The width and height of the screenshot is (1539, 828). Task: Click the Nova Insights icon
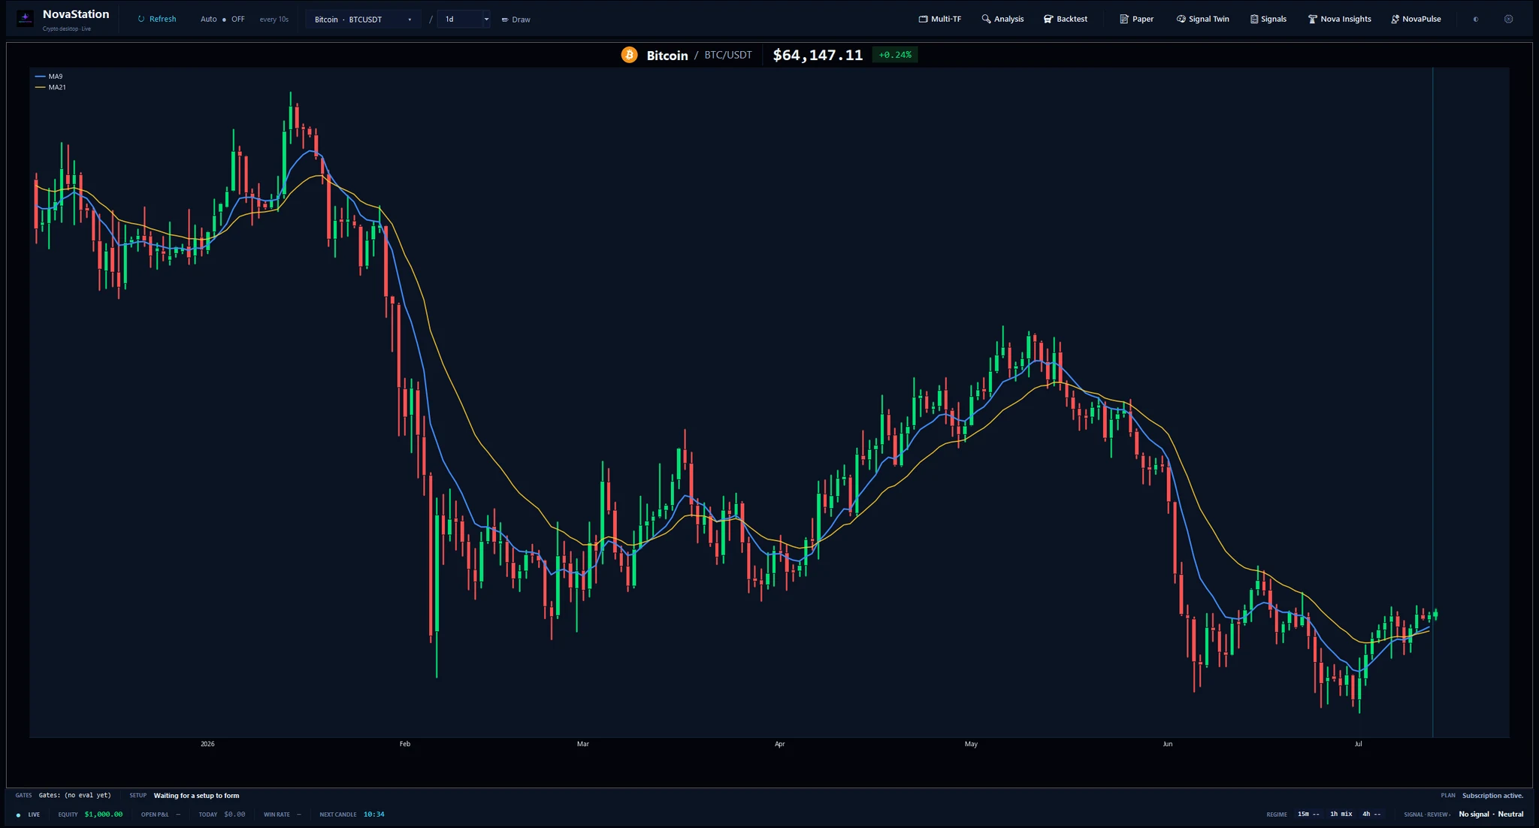[1313, 20]
